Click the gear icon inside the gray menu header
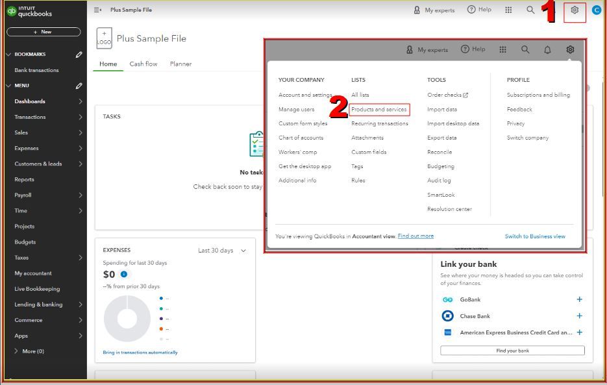Screen dimensions: 607x385 pos(570,49)
